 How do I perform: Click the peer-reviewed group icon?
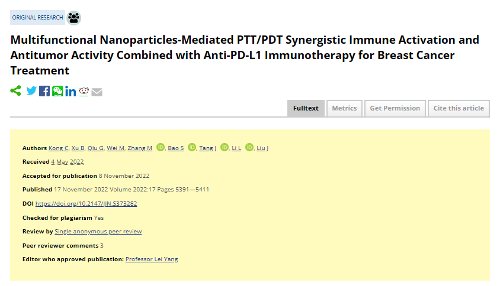[x=73, y=18]
